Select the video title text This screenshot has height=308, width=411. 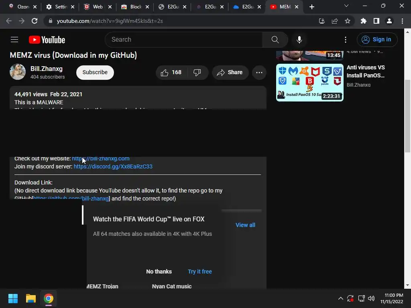[x=73, y=55]
